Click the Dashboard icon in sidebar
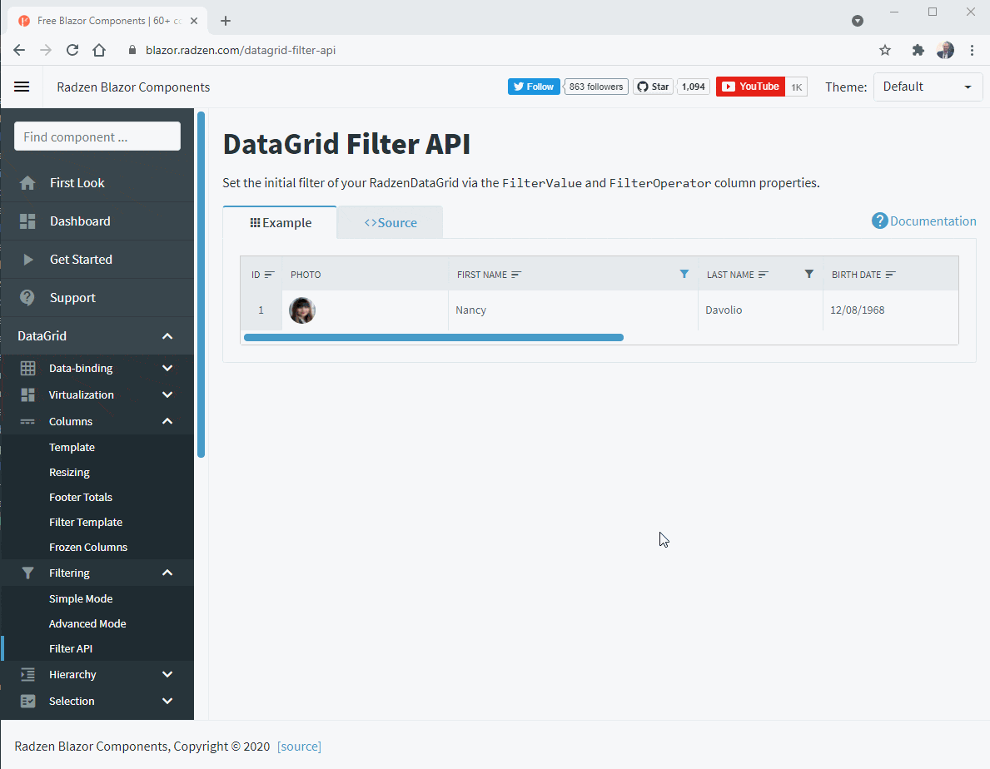Screen dimensions: 990x769 [27, 221]
